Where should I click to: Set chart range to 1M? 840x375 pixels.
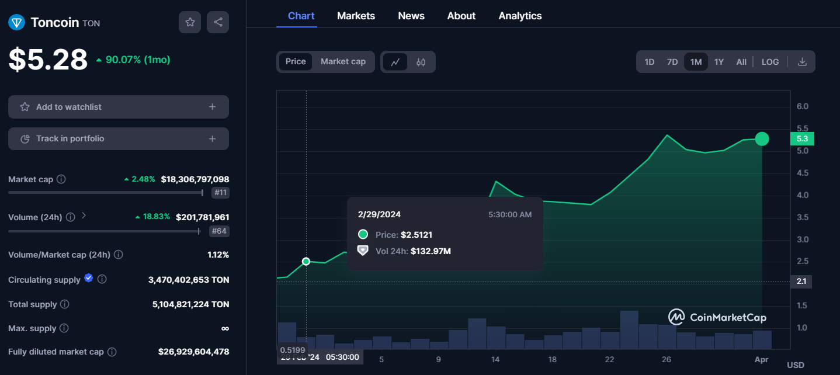pos(696,62)
